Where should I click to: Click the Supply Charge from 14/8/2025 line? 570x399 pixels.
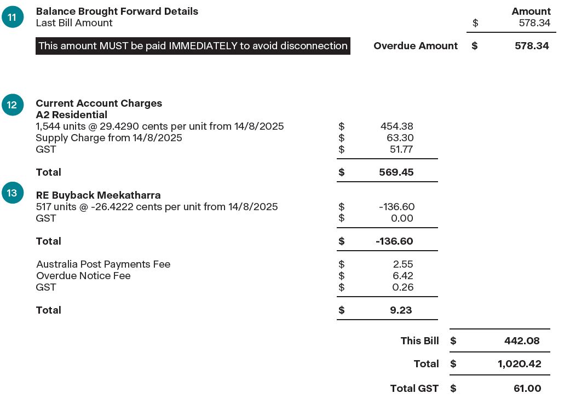(108, 138)
